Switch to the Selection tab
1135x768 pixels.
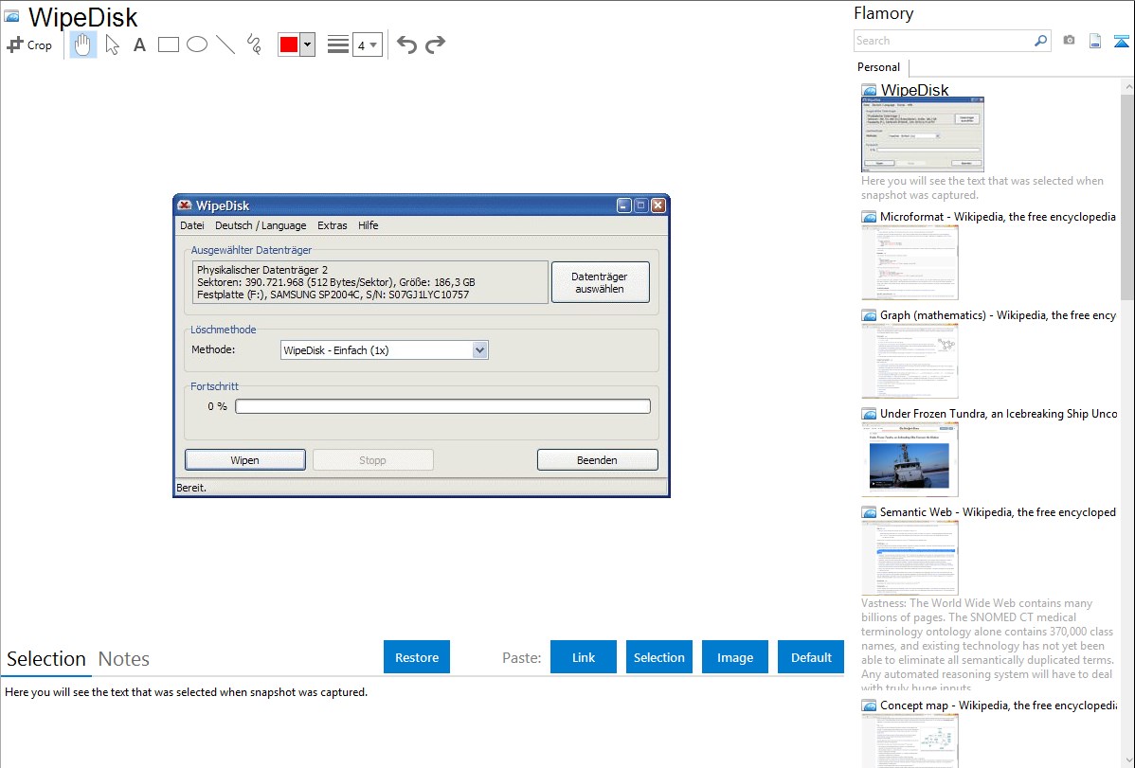(x=46, y=659)
